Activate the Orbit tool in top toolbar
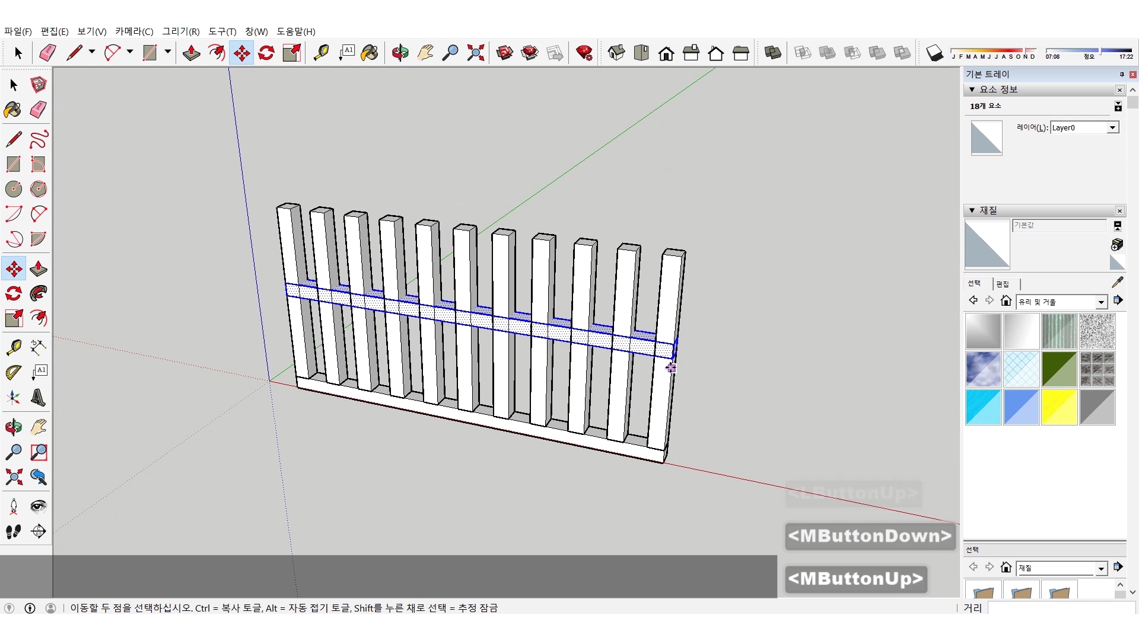 point(400,53)
